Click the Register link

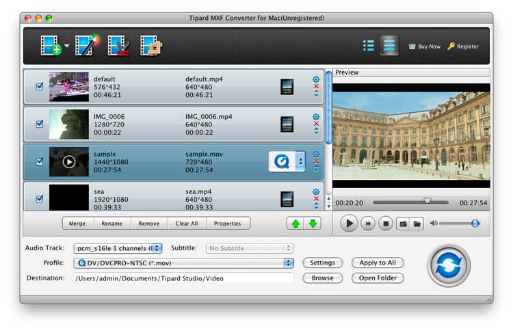tap(463, 47)
